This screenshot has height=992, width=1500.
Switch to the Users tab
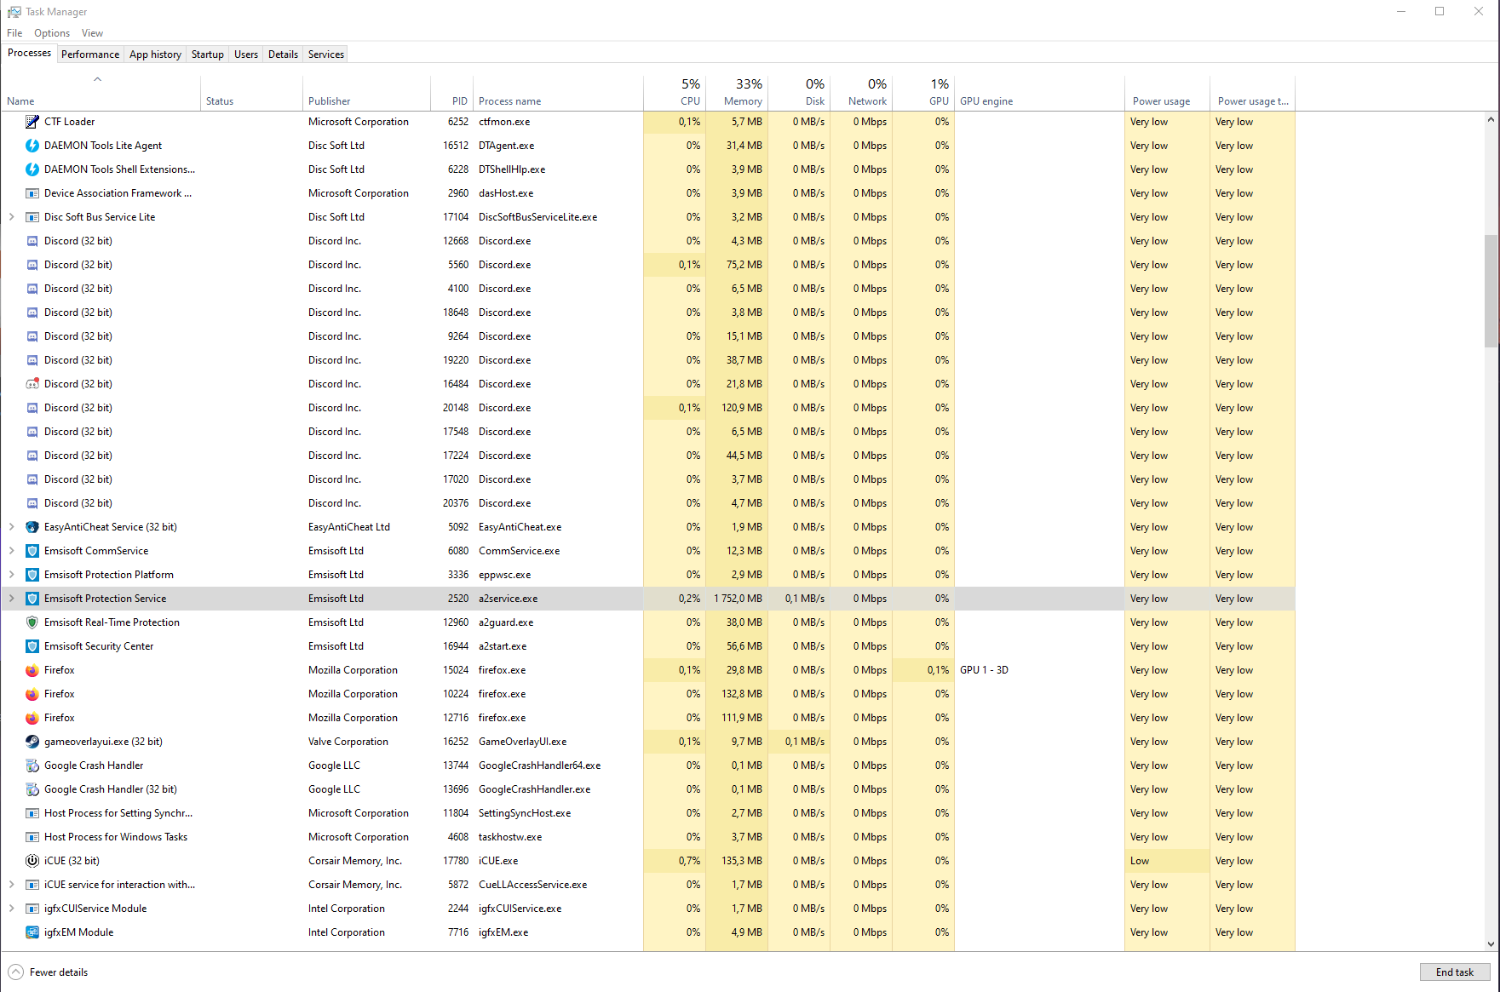[x=246, y=54]
